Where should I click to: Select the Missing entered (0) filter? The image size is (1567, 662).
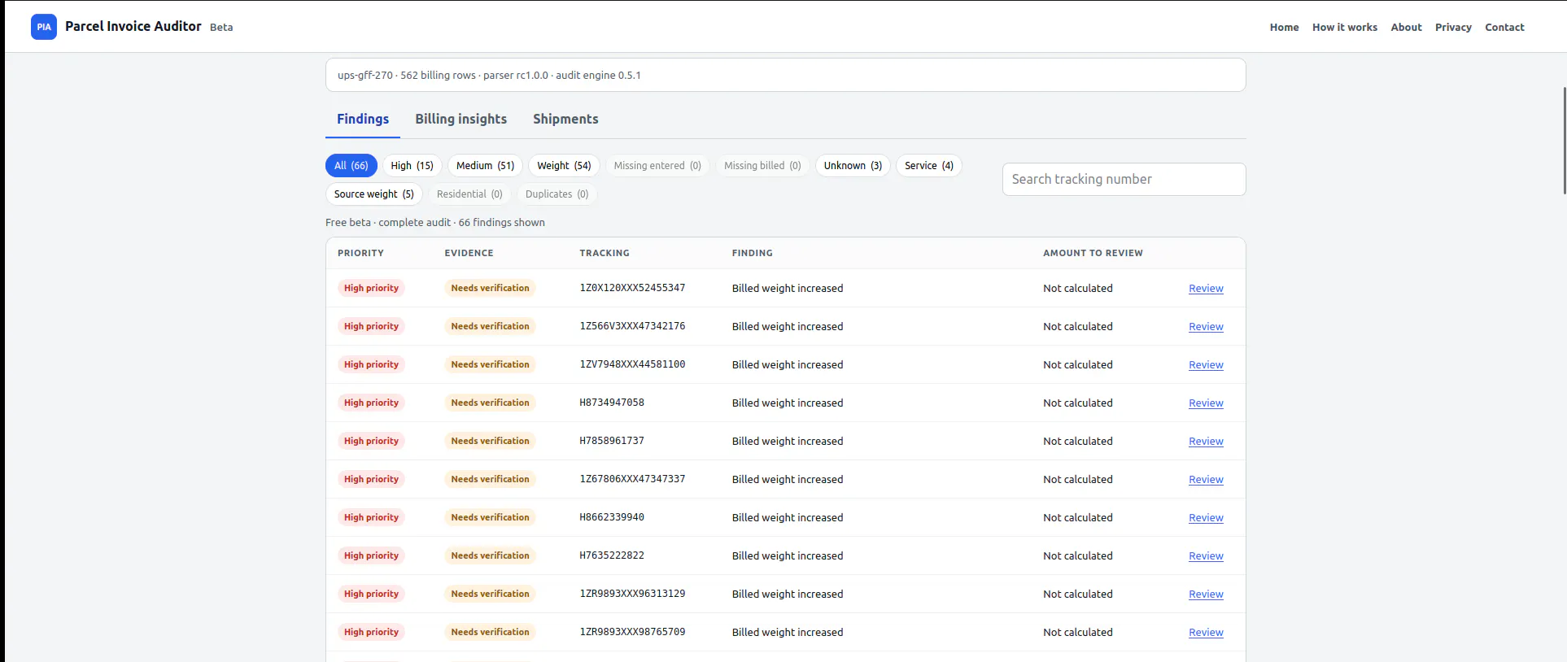[657, 165]
